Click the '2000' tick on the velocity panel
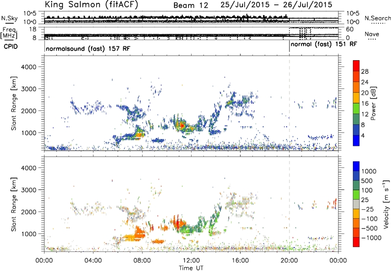 [29, 212]
